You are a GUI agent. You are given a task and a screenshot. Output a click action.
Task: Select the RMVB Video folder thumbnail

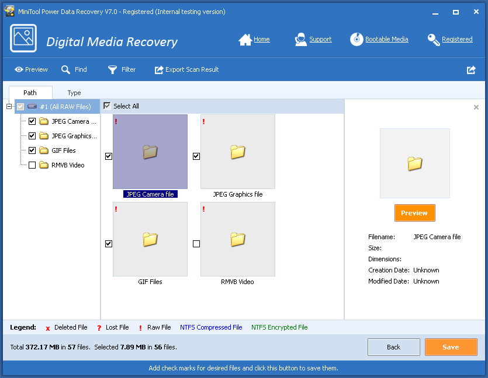pyautogui.click(x=238, y=239)
